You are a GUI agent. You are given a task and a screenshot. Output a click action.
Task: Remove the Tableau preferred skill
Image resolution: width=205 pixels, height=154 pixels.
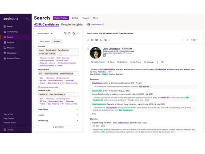[46, 94]
